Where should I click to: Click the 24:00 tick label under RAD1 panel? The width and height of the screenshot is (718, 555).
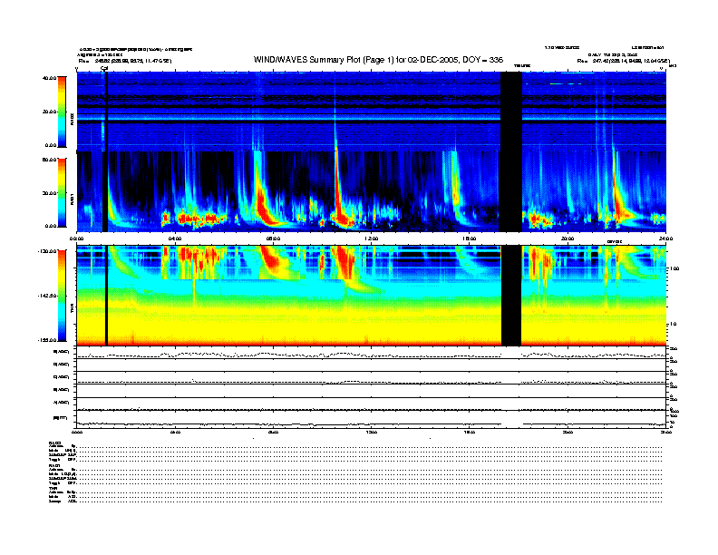[x=665, y=239]
